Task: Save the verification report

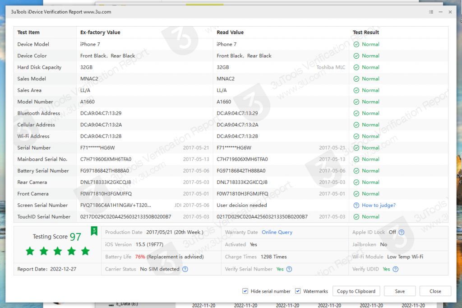Action: click(x=400, y=291)
